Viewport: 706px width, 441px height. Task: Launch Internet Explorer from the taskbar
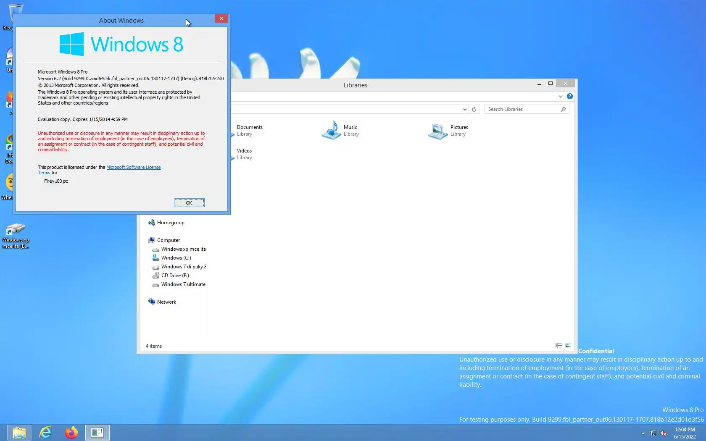click(x=45, y=433)
